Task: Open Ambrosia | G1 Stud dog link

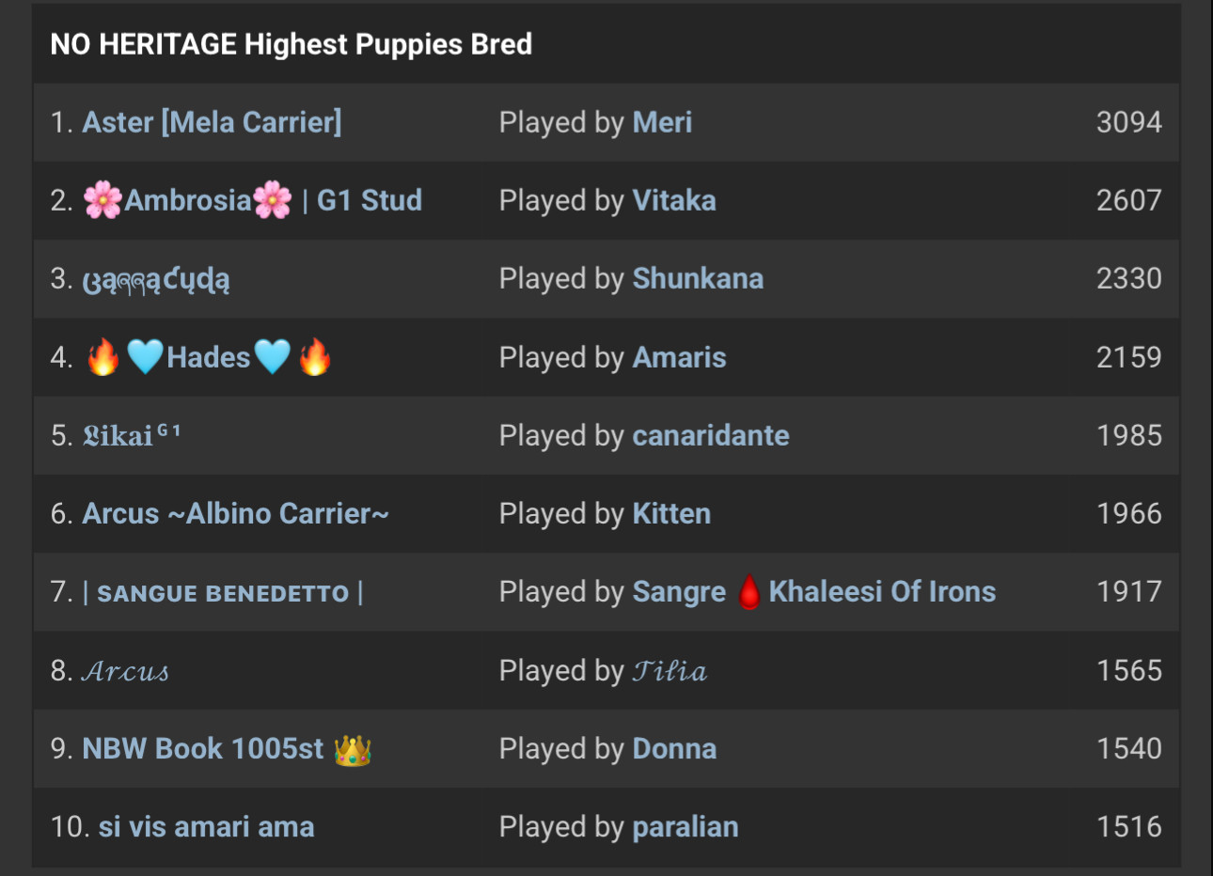Action: (252, 200)
